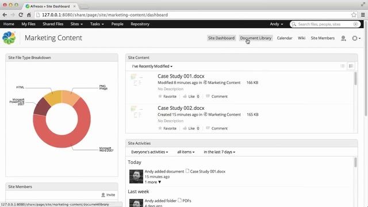Select the Alfresco Site Dashboard browser tab

51,6
